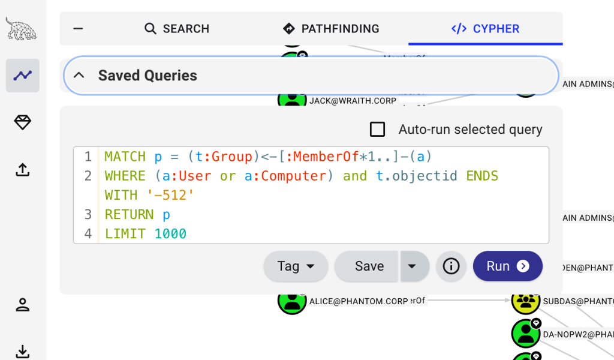The width and height of the screenshot is (614, 360).
Task: Click the SUBDAS group node icon
Action: [x=525, y=301]
